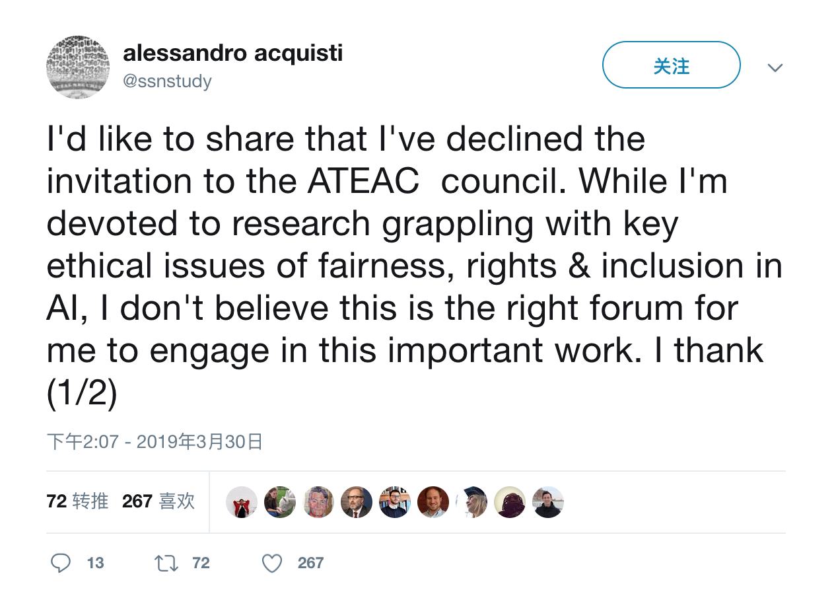
Task: Open liker avatar against red brick wall
Action: (x=433, y=502)
